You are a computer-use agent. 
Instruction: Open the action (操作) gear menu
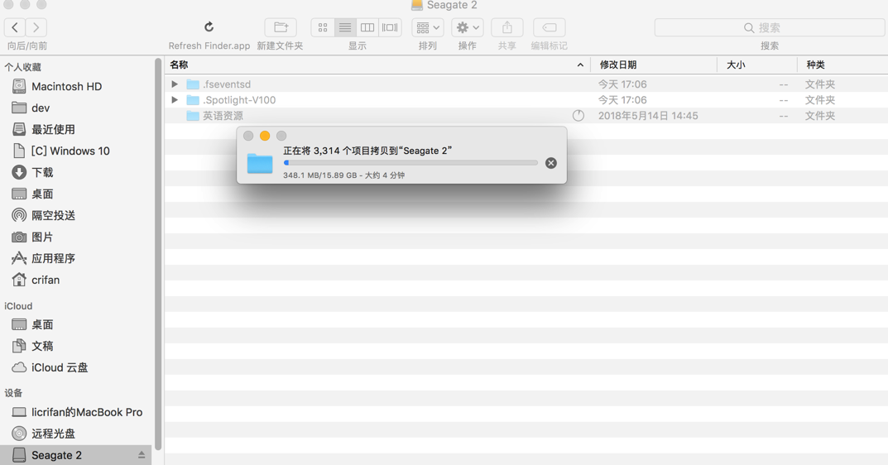(468, 27)
